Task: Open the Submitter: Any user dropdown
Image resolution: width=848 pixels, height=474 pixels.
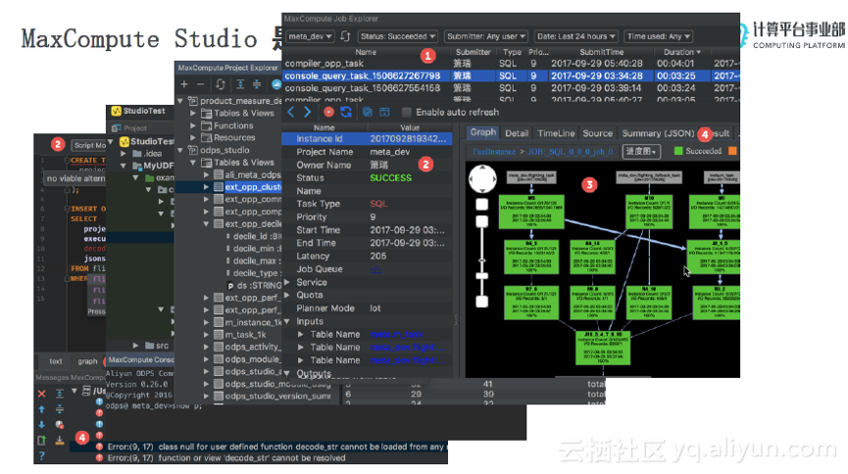Action: [485, 36]
